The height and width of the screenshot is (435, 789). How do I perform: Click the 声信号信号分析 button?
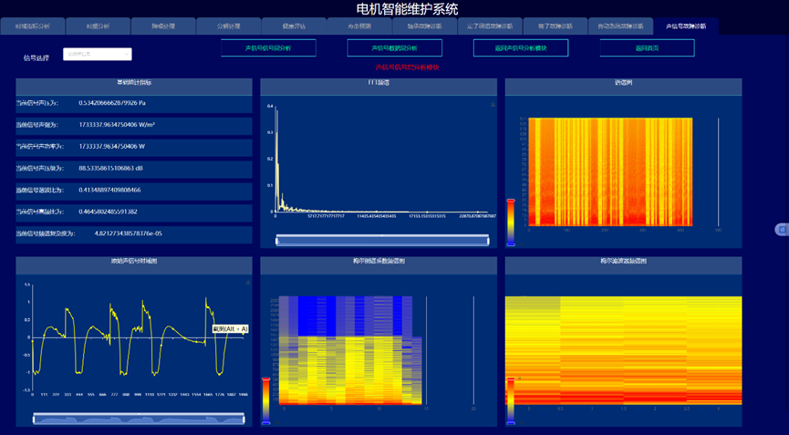click(x=268, y=48)
